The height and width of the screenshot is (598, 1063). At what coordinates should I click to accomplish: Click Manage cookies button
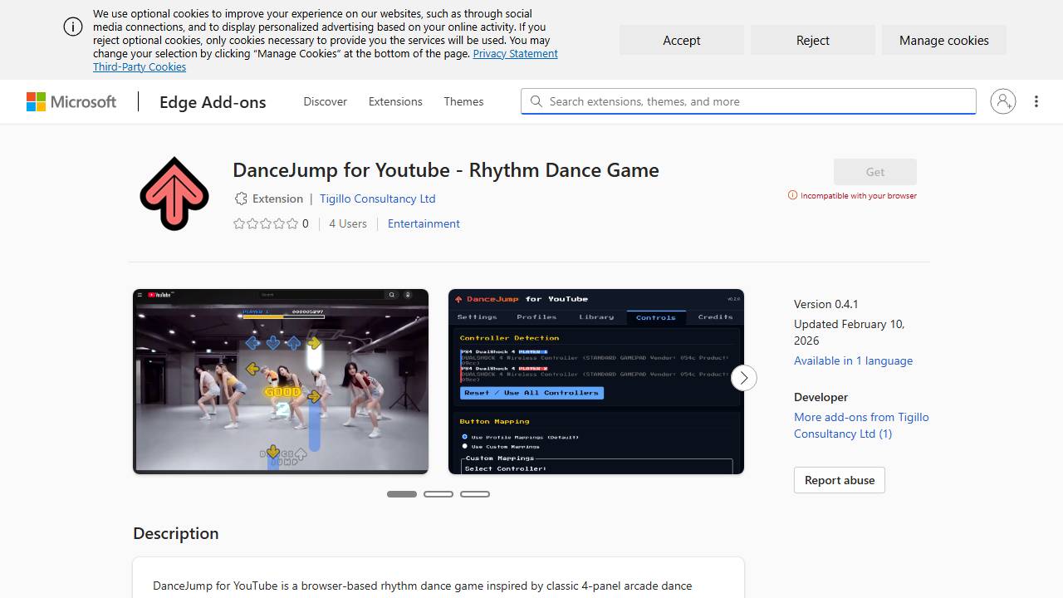(944, 40)
